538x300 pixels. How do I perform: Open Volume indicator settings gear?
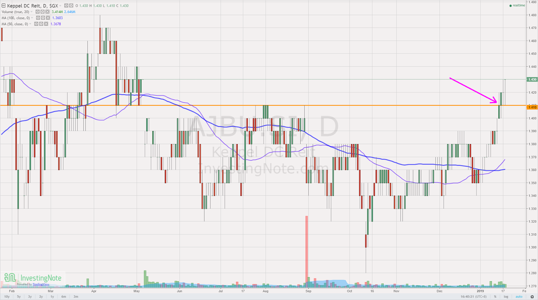coord(42,12)
